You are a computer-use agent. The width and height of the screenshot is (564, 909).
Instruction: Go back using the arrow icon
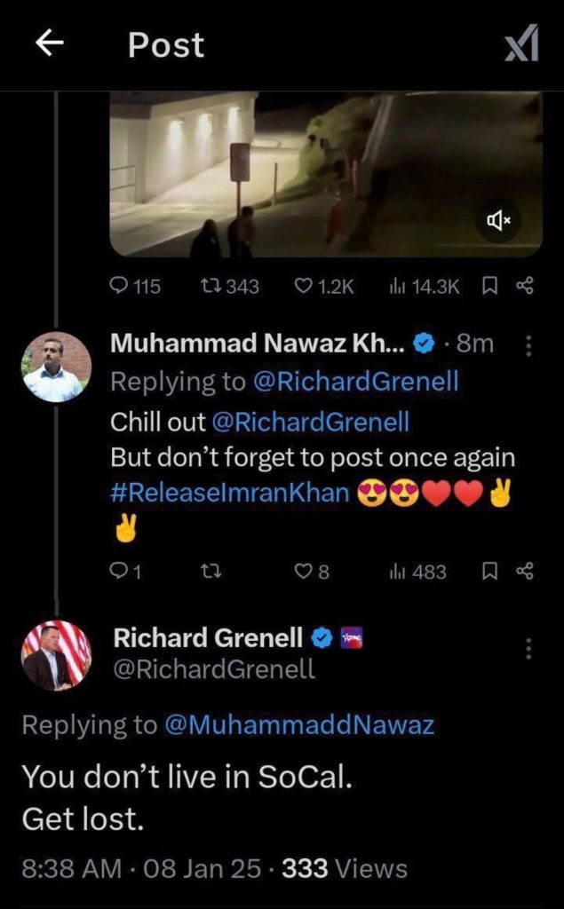point(50,44)
